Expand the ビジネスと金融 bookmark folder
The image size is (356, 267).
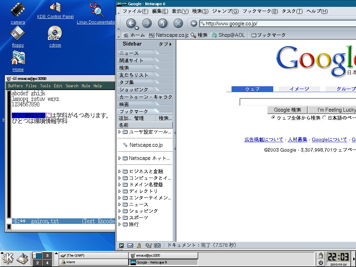(120, 171)
